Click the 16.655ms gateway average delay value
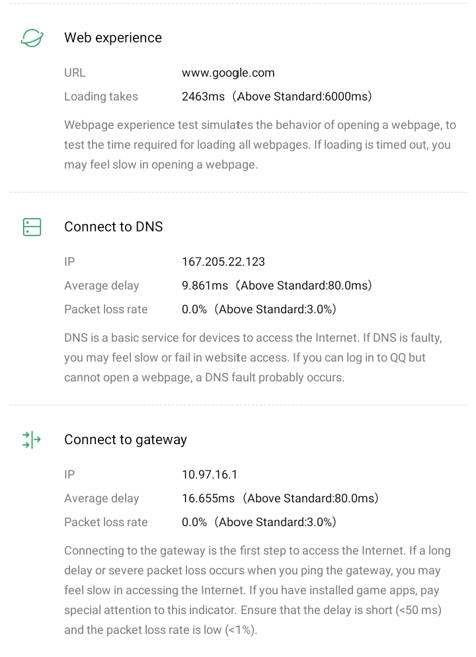 (280, 499)
